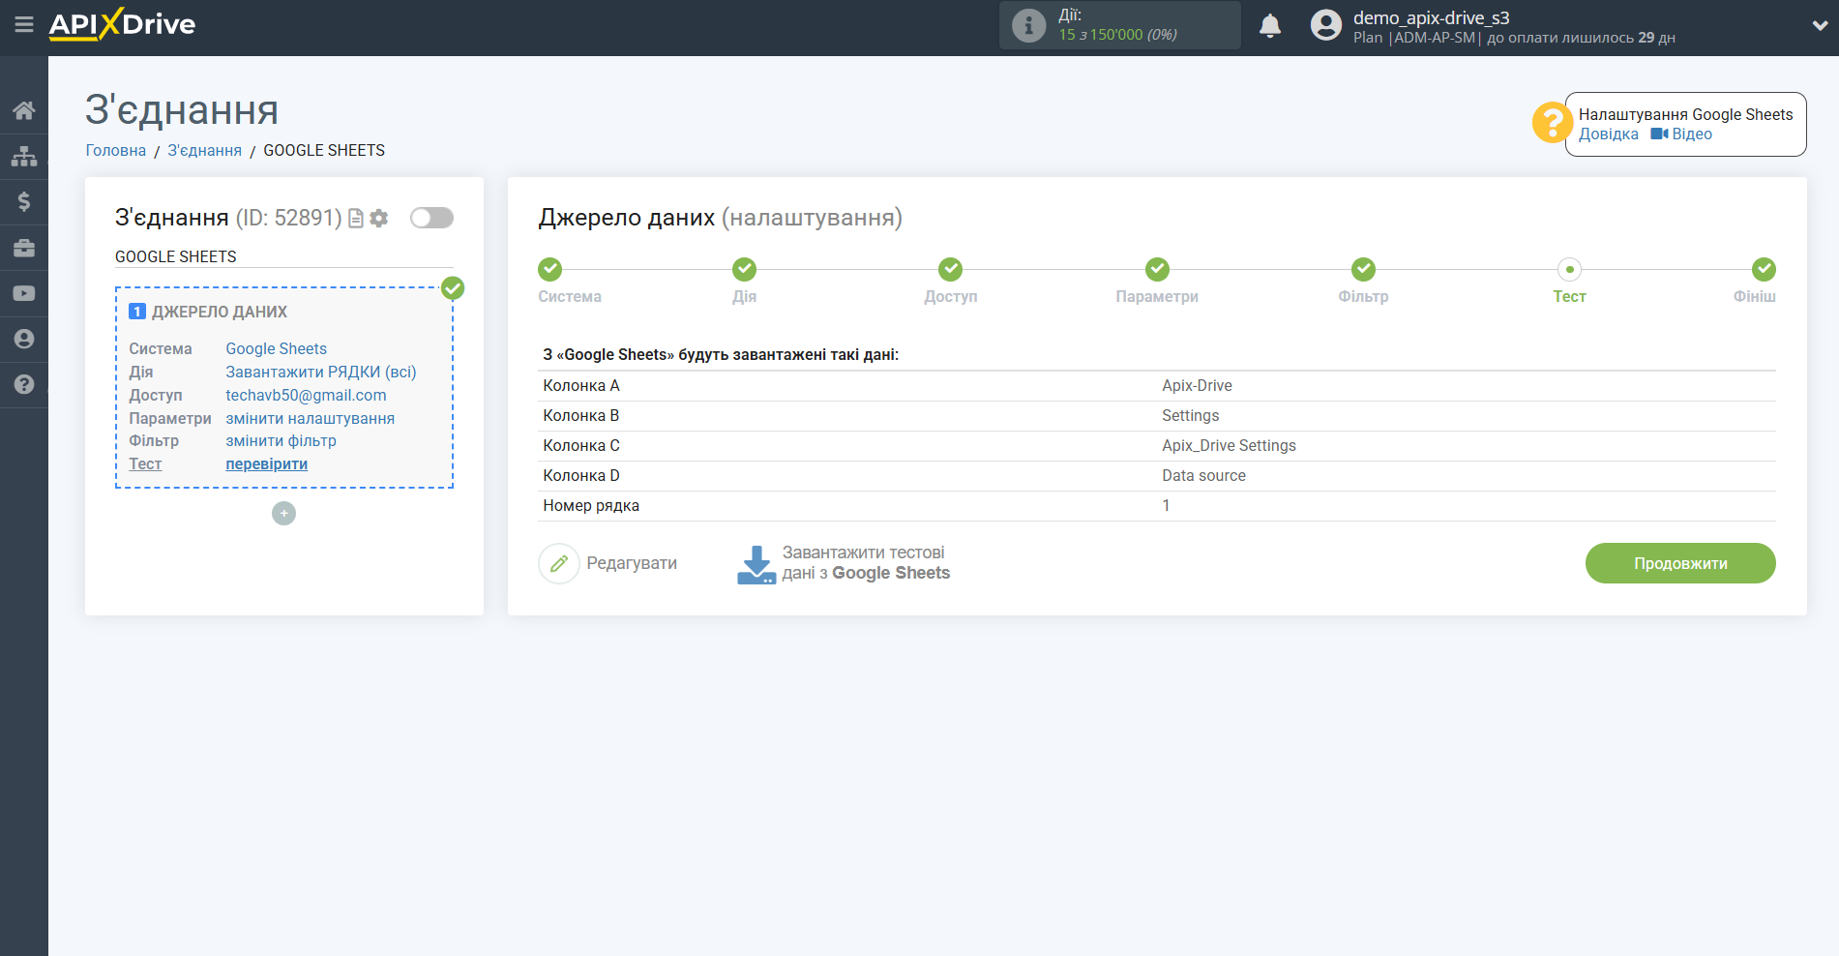Open the hamburger menu in the header
Screen dimensions: 1839x956
tap(24, 24)
